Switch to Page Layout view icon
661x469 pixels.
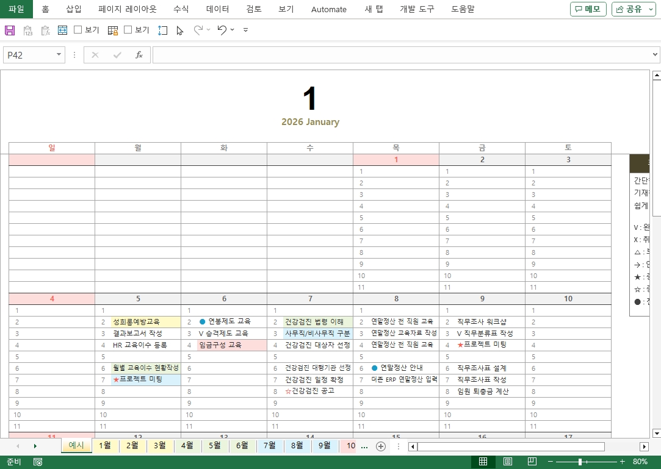pyautogui.click(x=508, y=462)
